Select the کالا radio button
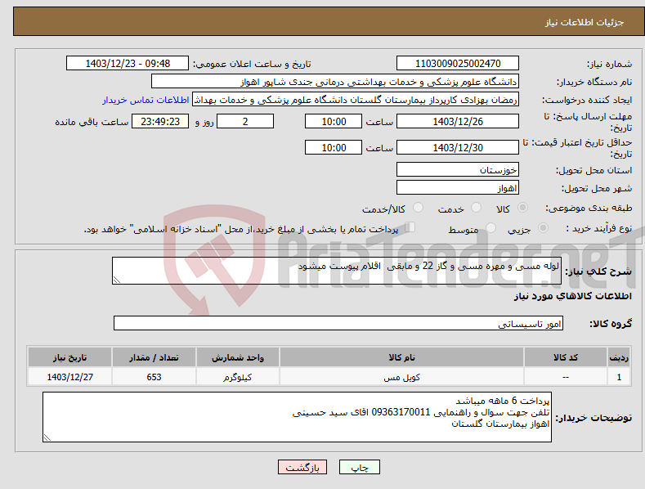Screen dimensions: 645x489 pyautogui.click(x=522, y=208)
